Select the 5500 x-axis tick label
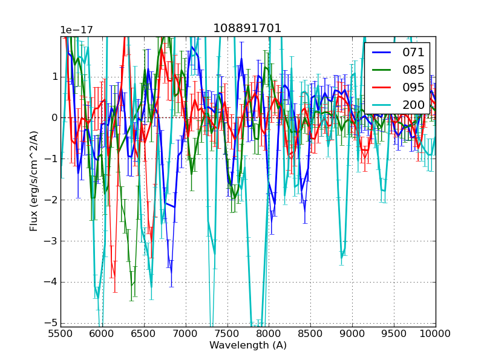 click(60, 333)
